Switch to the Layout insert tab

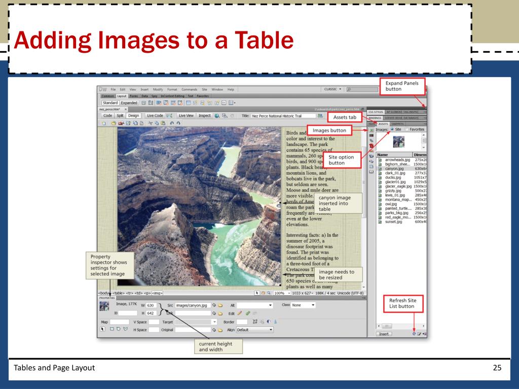pyautogui.click(x=122, y=96)
